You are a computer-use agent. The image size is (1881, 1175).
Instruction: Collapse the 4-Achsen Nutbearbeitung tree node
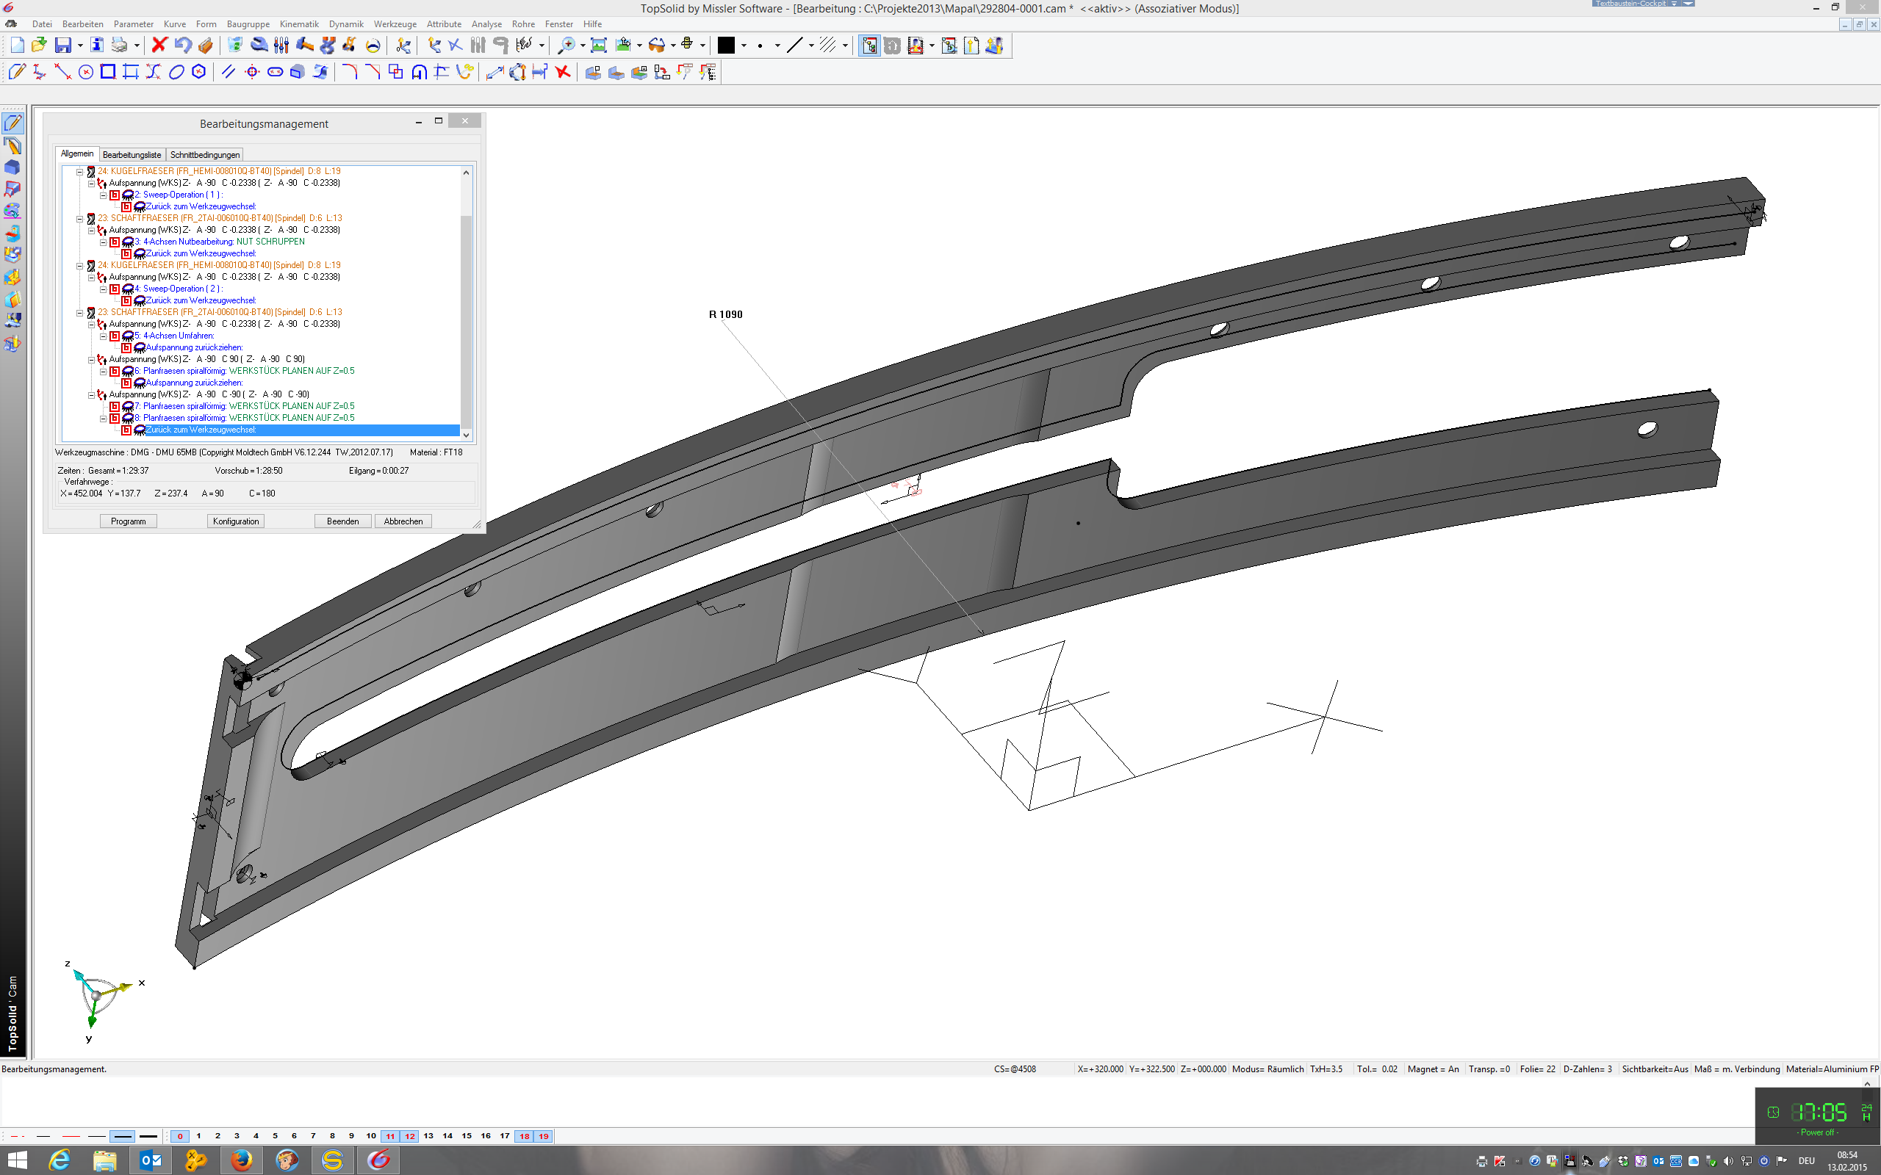click(103, 242)
